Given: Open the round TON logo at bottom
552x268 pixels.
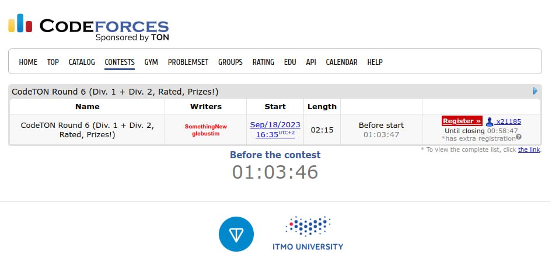Looking at the screenshot, I should pyautogui.click(x=236, y=234).
